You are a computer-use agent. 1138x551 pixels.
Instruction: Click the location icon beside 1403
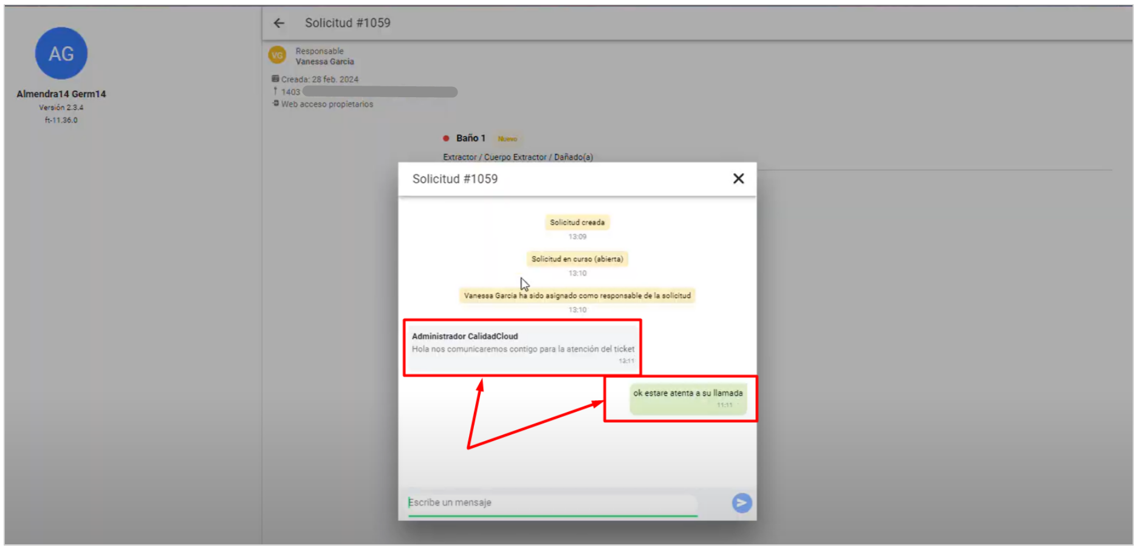coord(275,91)
